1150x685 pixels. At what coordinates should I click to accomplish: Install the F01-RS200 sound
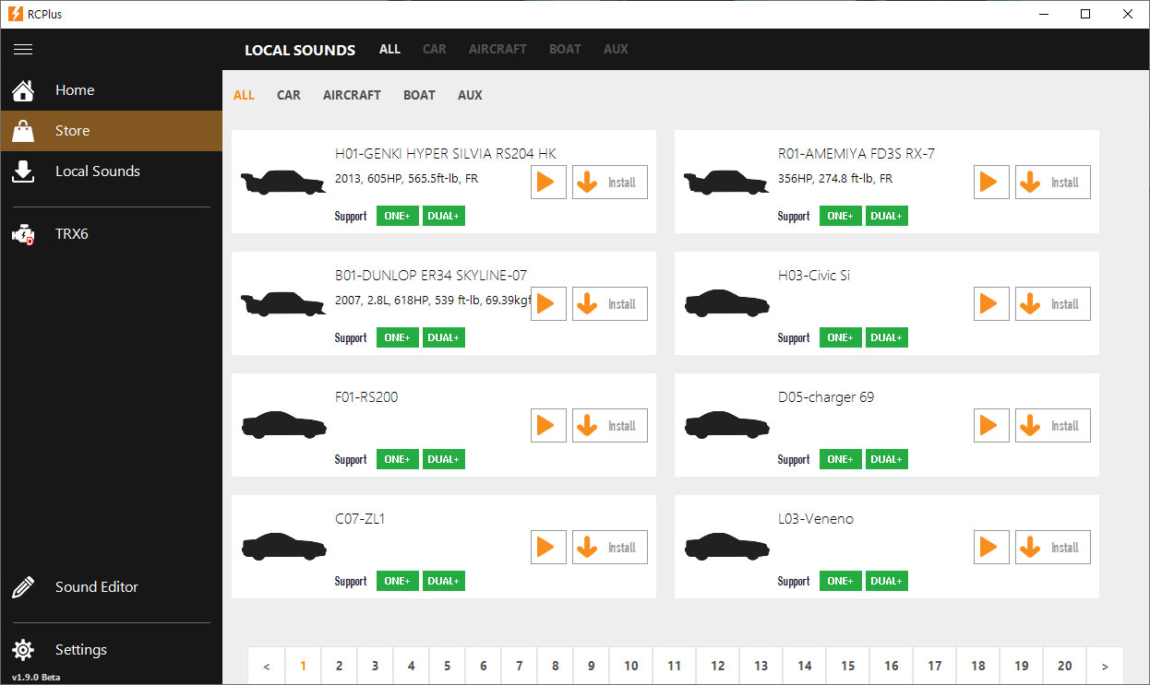(x=610, y=426)
